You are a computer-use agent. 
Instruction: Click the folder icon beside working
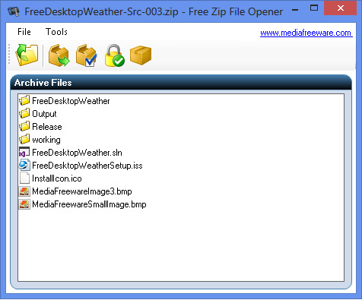(24, 139)
